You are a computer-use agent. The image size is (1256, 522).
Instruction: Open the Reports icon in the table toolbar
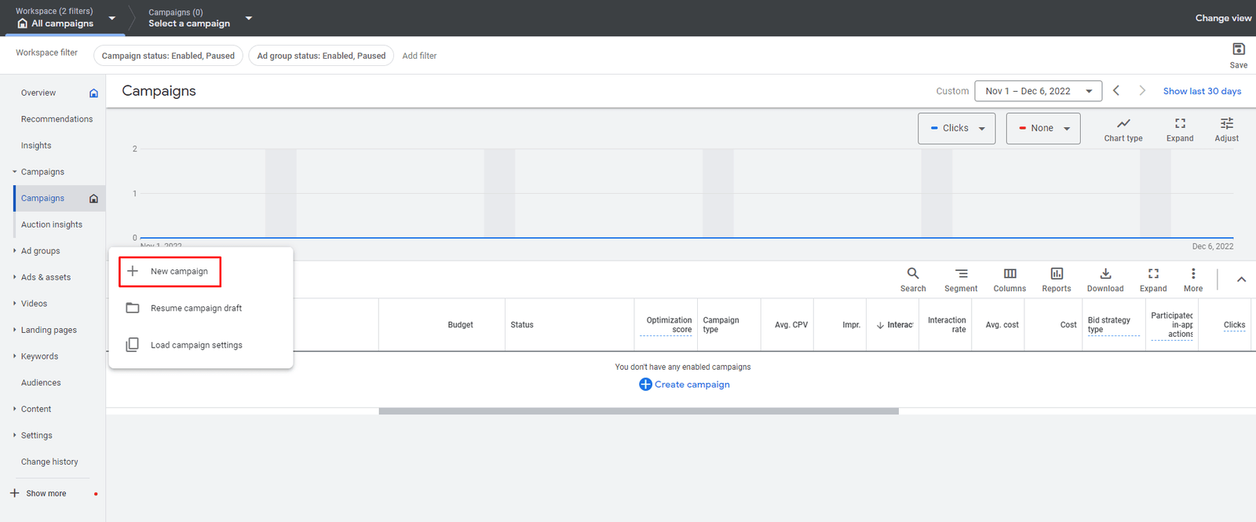1057,273
